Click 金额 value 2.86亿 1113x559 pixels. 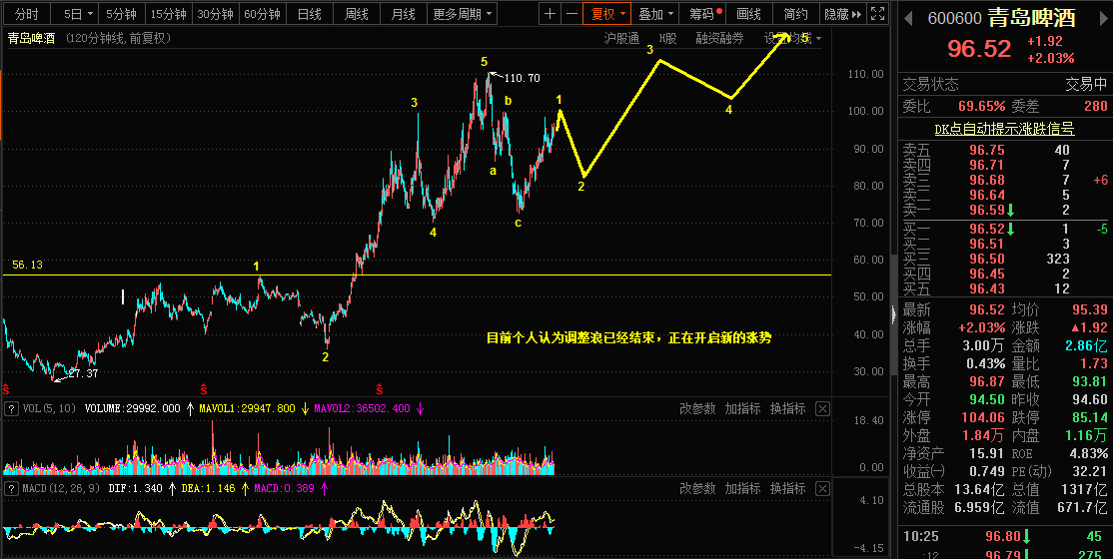1085,345
